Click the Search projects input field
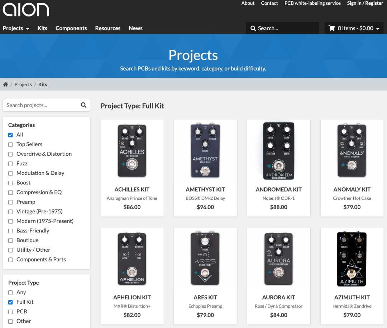 [x=46, y=105]
